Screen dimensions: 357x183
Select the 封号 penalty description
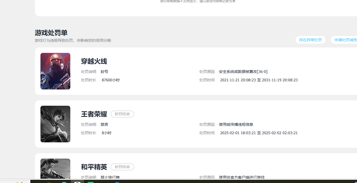[x=104, y=72]
